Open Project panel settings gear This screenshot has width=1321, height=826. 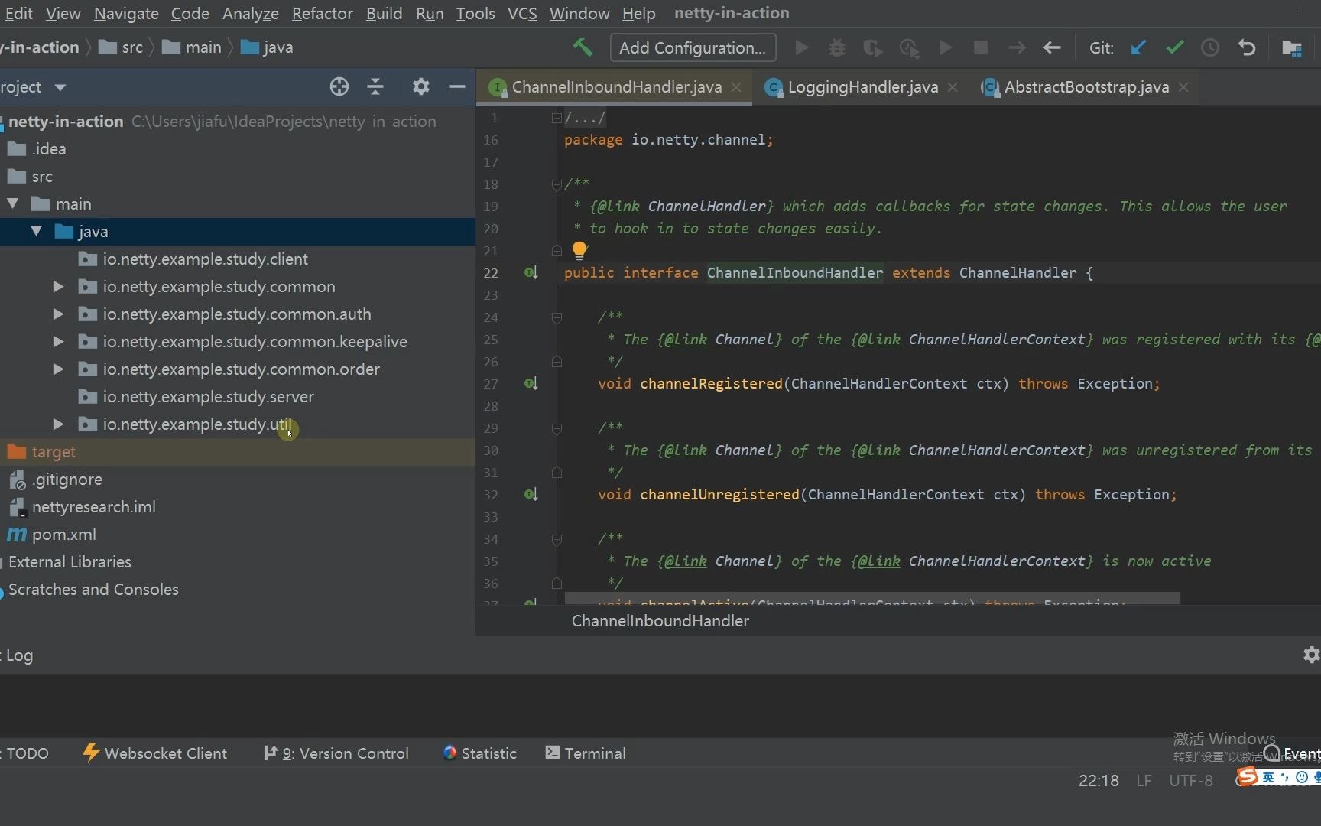(420, 86)
